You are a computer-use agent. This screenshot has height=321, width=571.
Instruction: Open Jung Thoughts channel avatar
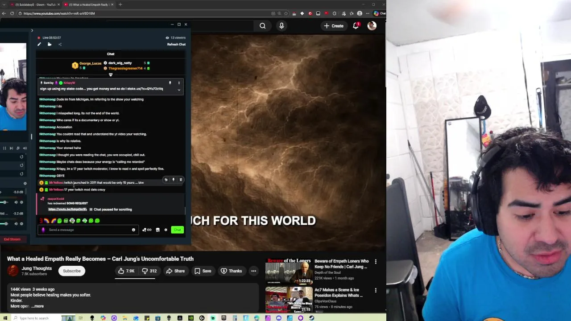[13, 271]
